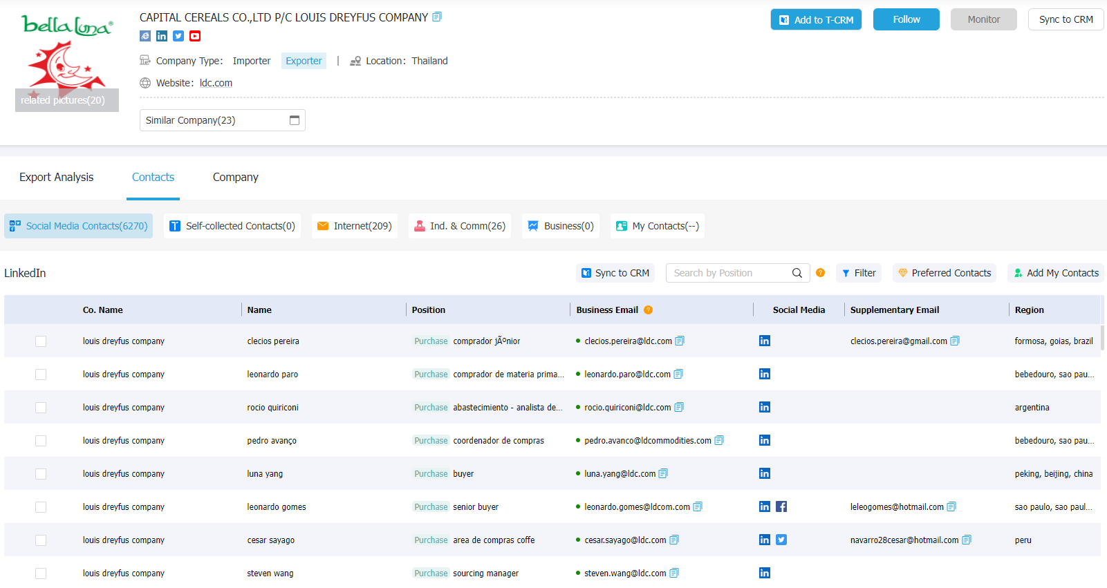Copy the email rocio.quiriconi@ldc.com
The width and height of the screenshot is (1107, 588).
pos(679,407)
